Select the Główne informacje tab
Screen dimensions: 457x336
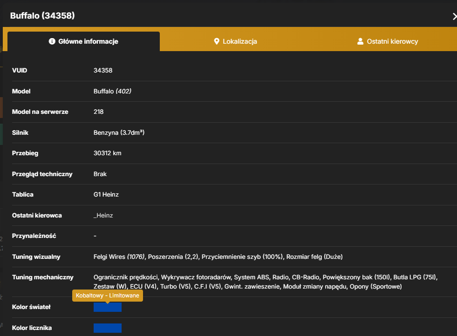click(84, 41)
